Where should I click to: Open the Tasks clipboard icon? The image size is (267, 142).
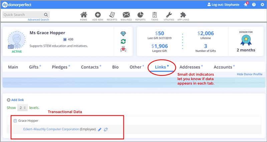155,15
